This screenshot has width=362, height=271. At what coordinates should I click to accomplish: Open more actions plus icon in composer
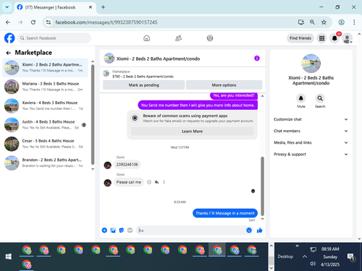104,231
